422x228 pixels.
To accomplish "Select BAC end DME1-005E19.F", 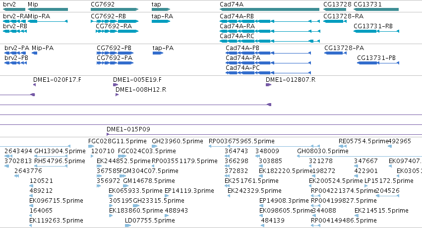I will click(116, 85).
